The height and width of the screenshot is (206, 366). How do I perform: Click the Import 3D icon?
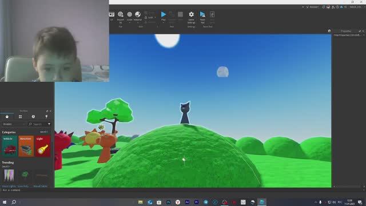tap(121, 14)
